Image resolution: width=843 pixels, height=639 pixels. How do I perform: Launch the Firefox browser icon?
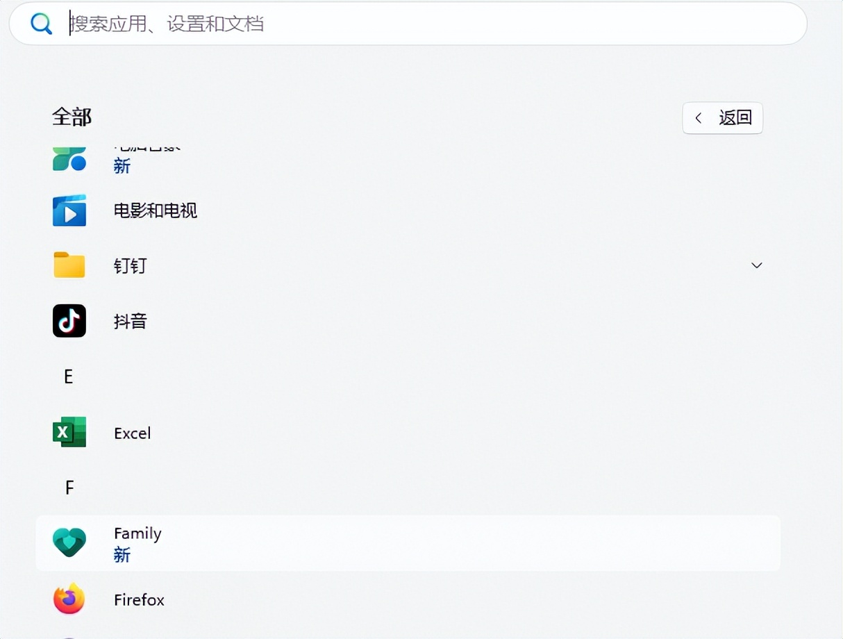tap(69, 599)
